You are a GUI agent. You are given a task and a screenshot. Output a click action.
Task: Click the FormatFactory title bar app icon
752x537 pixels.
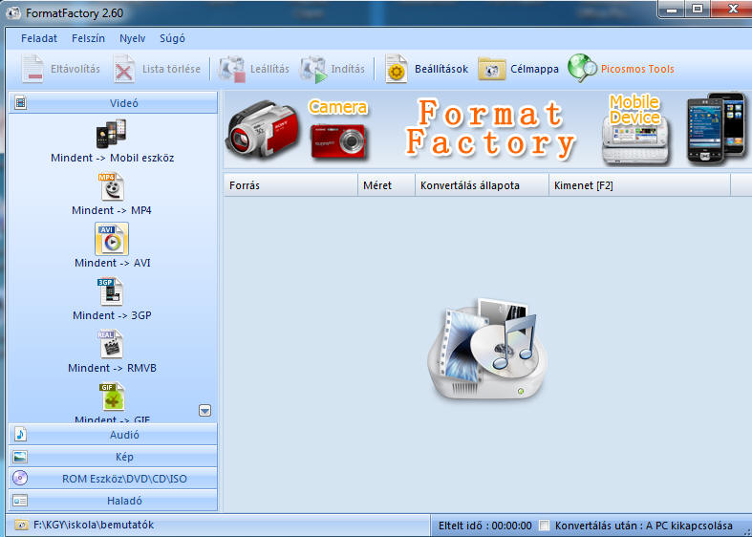coord(13,13)
